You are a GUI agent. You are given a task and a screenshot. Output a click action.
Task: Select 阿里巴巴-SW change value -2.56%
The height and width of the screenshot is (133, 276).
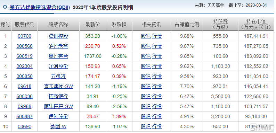[x=119, y=106]
